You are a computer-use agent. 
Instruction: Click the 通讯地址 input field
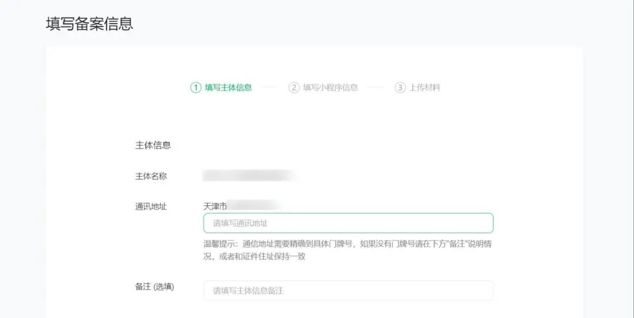point(348,223)
